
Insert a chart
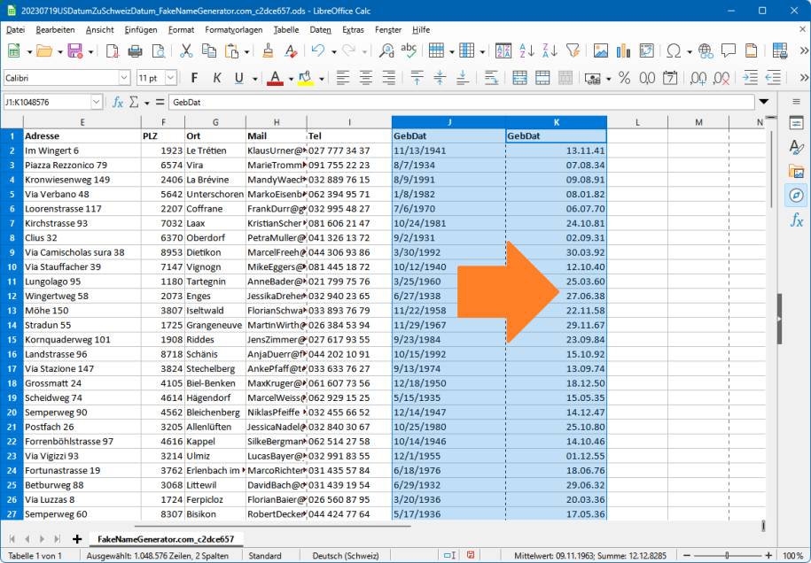[623, 50]
